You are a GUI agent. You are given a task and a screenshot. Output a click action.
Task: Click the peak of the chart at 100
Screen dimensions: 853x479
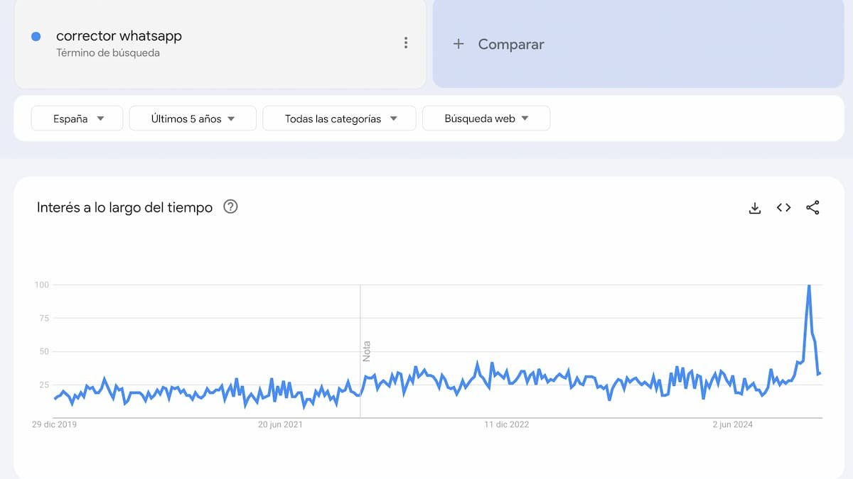808,285
